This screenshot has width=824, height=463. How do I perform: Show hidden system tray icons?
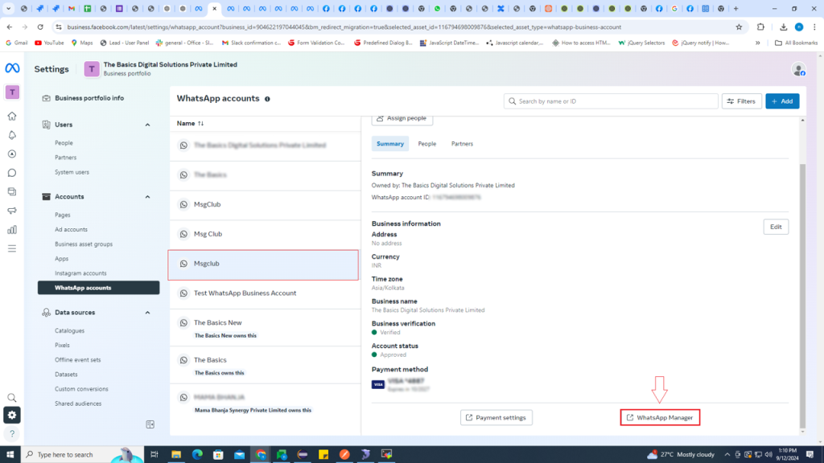click(x=727, y=455)
